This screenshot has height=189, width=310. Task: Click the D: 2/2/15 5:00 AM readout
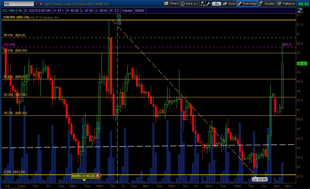point(38,11)
